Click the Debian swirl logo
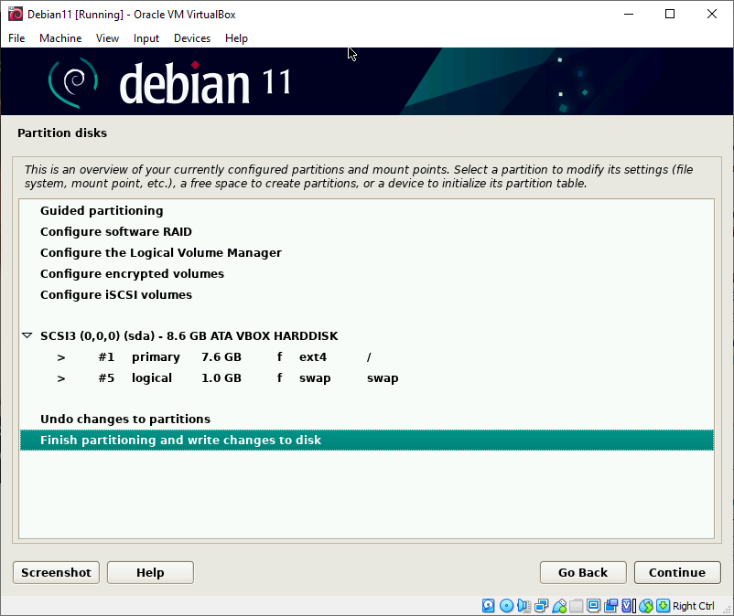The width and height of the screenshot is (734, 616). 73,82
